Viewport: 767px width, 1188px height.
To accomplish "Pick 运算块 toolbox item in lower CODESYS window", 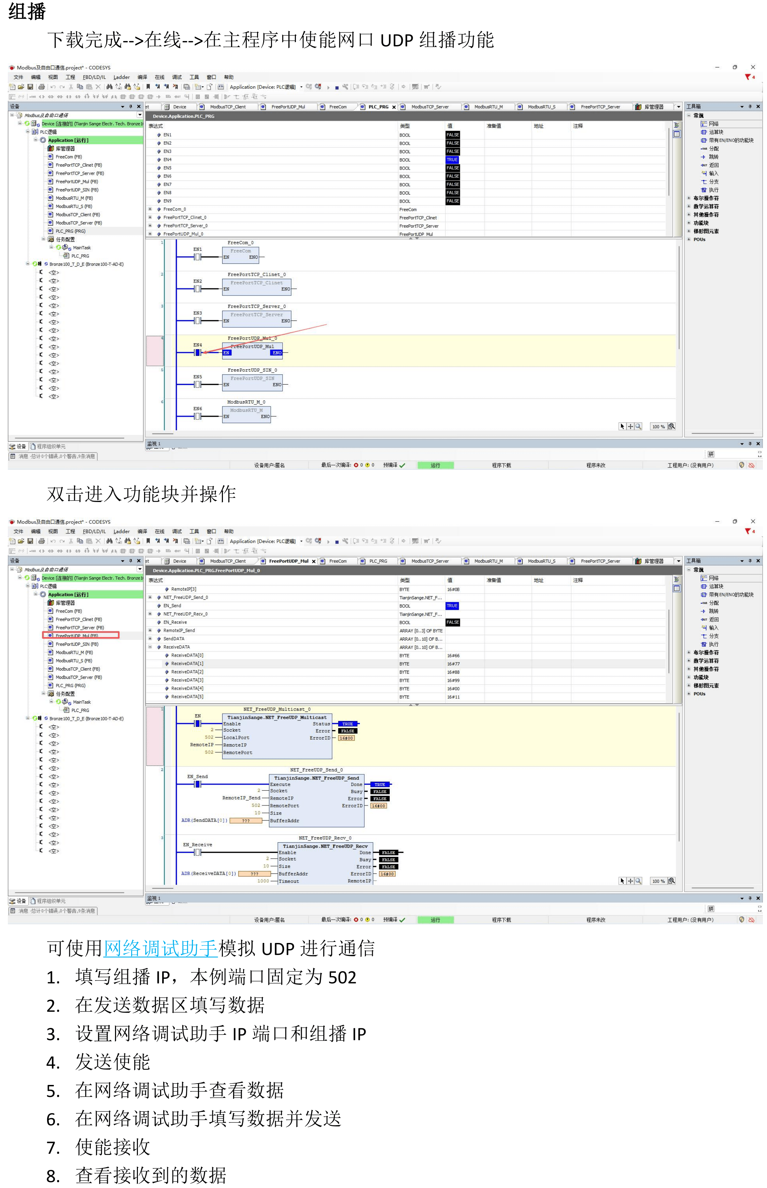I will click(712, 586).
